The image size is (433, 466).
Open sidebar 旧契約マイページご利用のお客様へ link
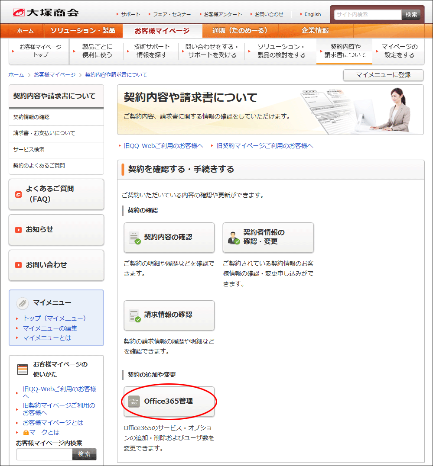point(59,409)
